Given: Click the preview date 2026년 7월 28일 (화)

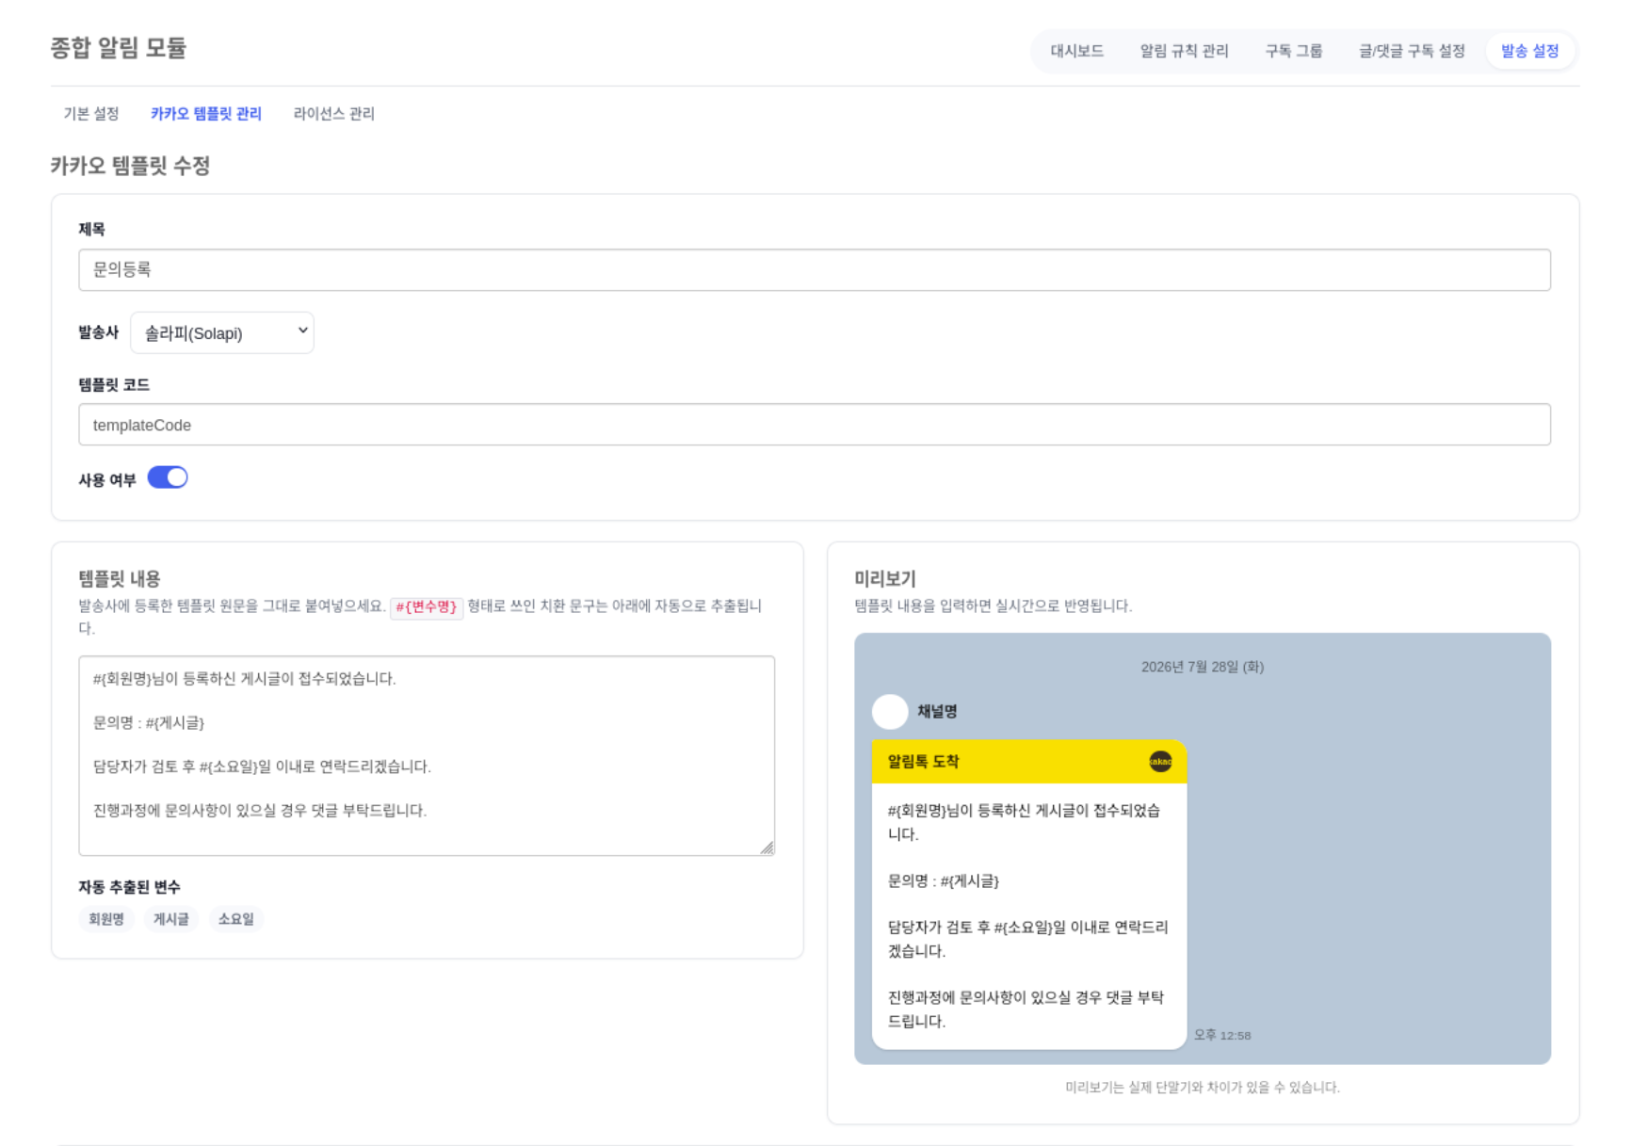Looking at the screenshot, I should (x=1202, y=667).
